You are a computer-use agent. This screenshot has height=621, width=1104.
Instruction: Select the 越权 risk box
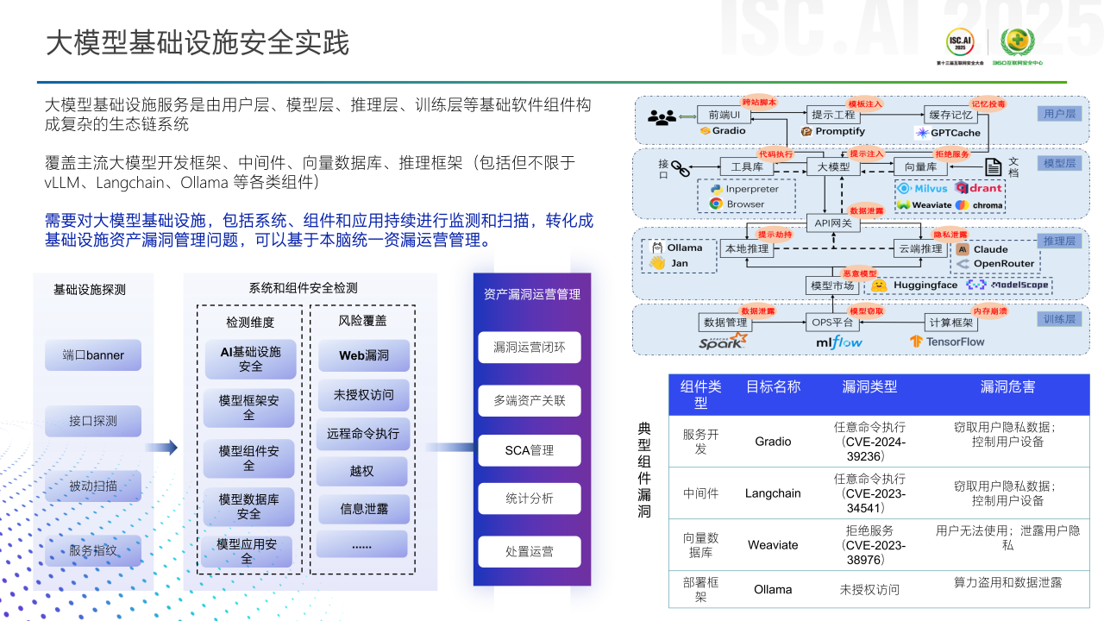tap(362, 472)
